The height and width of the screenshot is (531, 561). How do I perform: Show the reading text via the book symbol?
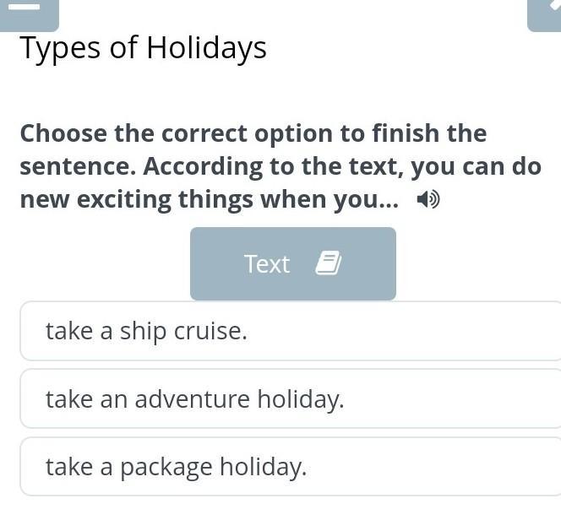[328, 264]
